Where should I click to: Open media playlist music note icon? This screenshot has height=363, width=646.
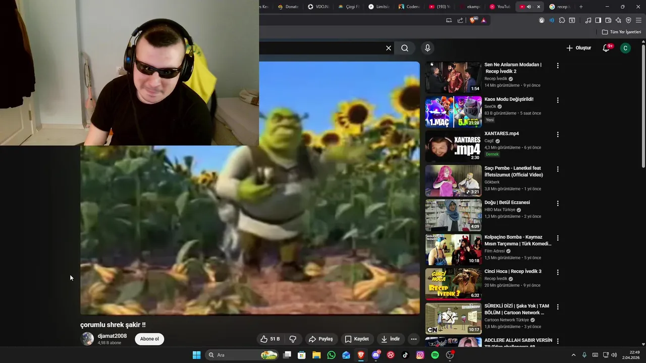coord(588,20)
